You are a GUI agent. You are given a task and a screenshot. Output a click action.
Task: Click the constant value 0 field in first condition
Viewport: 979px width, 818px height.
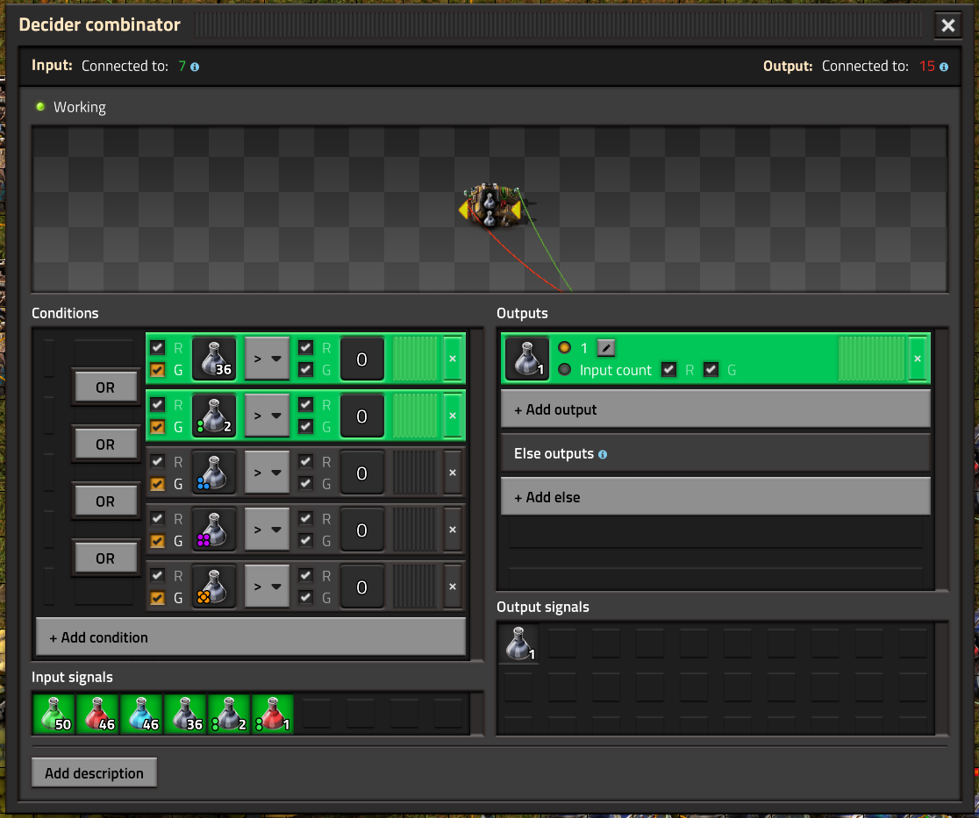tap(362, 359)
